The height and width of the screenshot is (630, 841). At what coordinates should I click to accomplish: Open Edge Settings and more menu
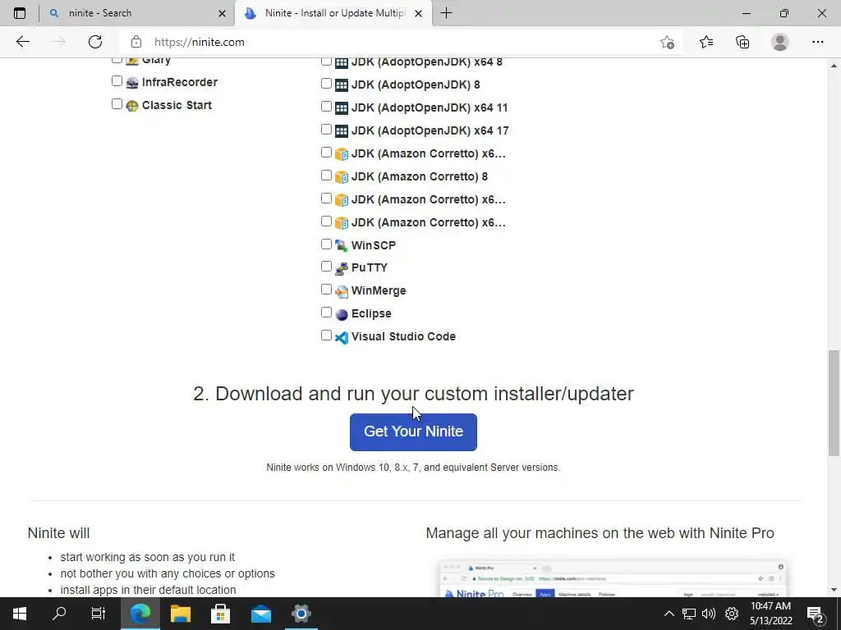(817, 42)
